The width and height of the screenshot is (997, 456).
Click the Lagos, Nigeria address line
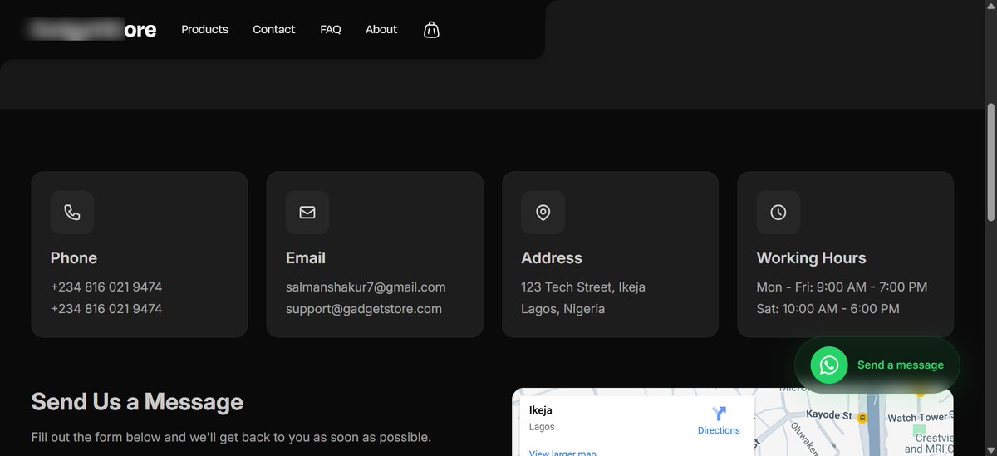[x=563, y=309]
